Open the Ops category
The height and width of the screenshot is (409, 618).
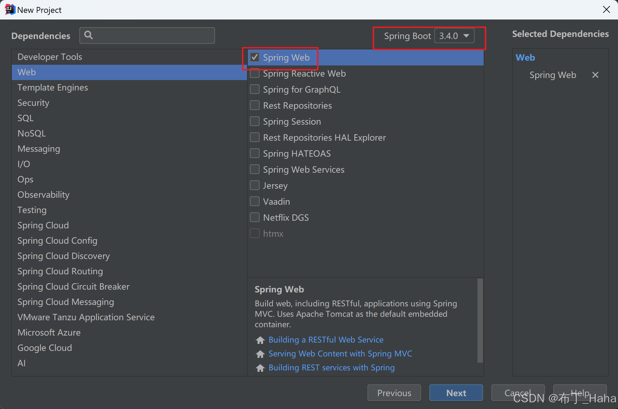click(x=129, y=179)
